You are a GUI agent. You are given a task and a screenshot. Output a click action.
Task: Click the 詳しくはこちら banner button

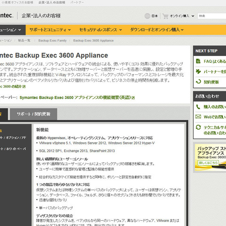(208, 163)
